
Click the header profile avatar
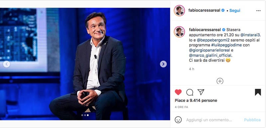click(179, 11)
